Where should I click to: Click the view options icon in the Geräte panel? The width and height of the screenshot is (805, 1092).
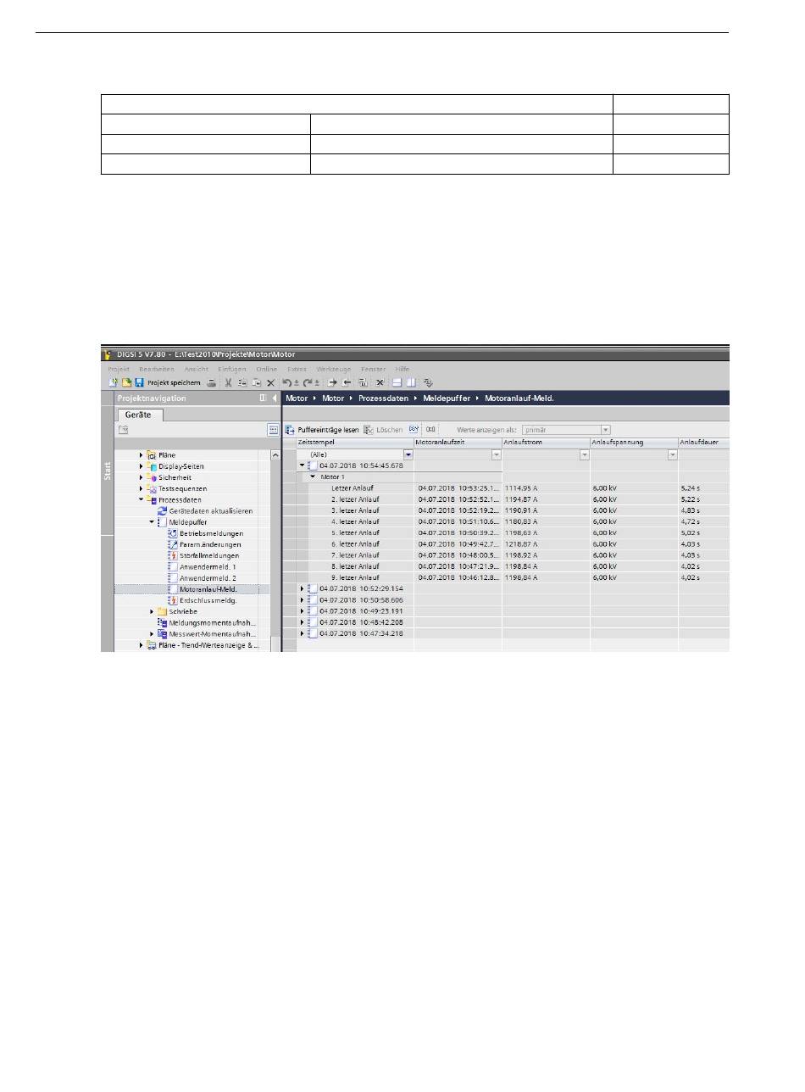point(273,430)
